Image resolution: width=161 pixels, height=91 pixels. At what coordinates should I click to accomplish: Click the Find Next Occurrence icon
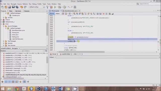click(80, 14)
